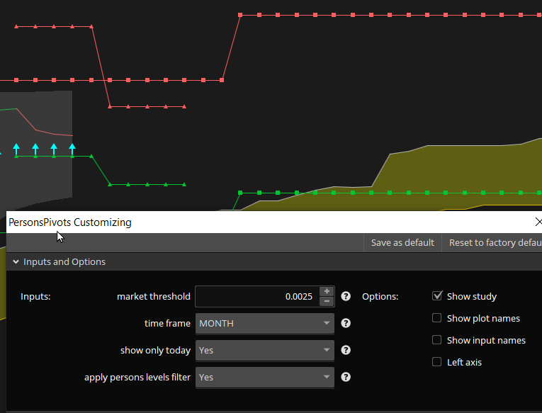Collapse the Inputs and Options section
The width and height of the screenshot is (542, 413).
[16, 262]
